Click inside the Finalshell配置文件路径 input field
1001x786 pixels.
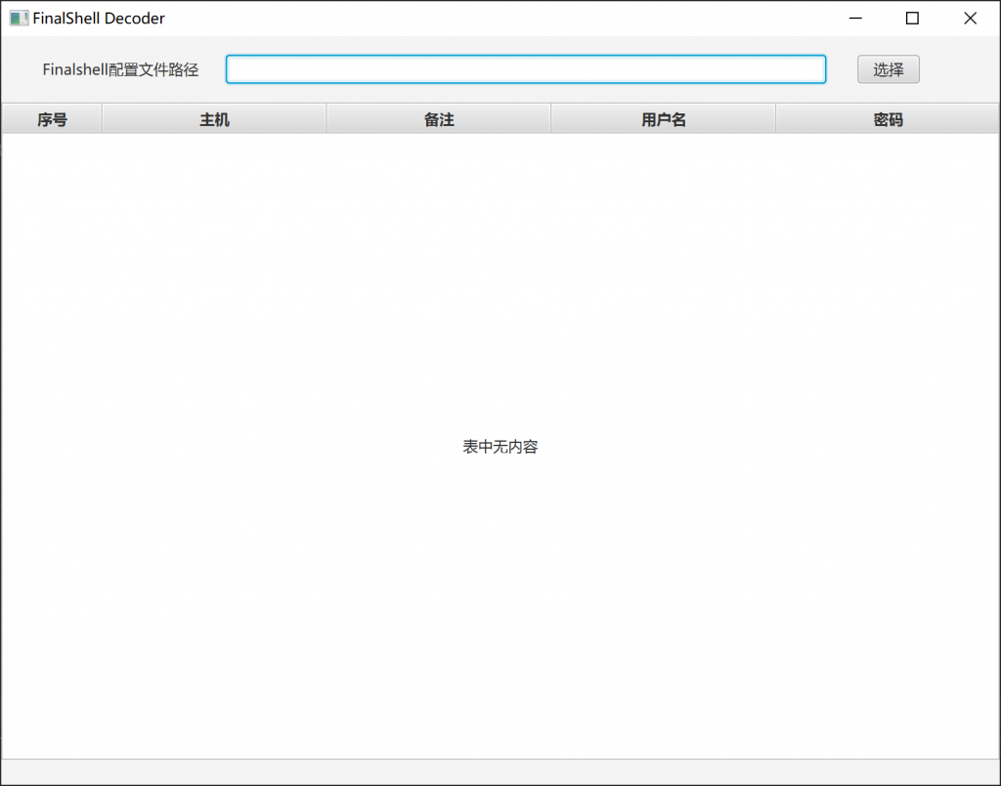point(525,69)
